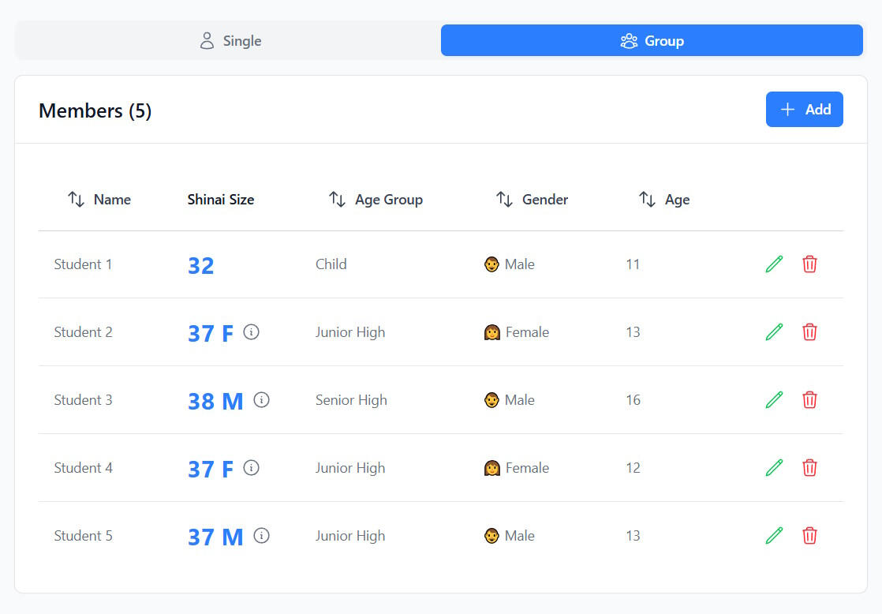Show info for Student 2's 37 F shinai
Screen dimensions: 882x614
click(x=251, y=332)
